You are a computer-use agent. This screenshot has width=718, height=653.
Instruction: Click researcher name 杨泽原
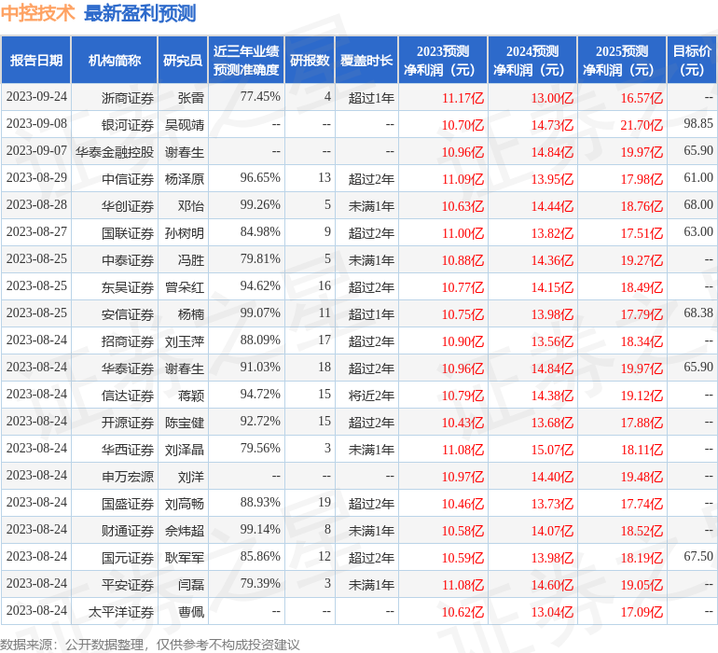pyautogui.click(x=184, y=179)
